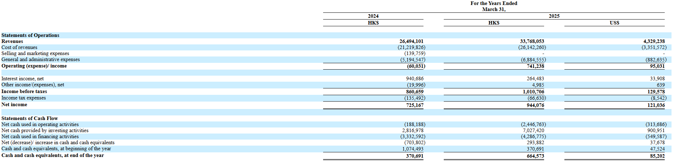Click the 'Revenues' row label
Viewport: 674px width, 163px height.
(12, 41)
